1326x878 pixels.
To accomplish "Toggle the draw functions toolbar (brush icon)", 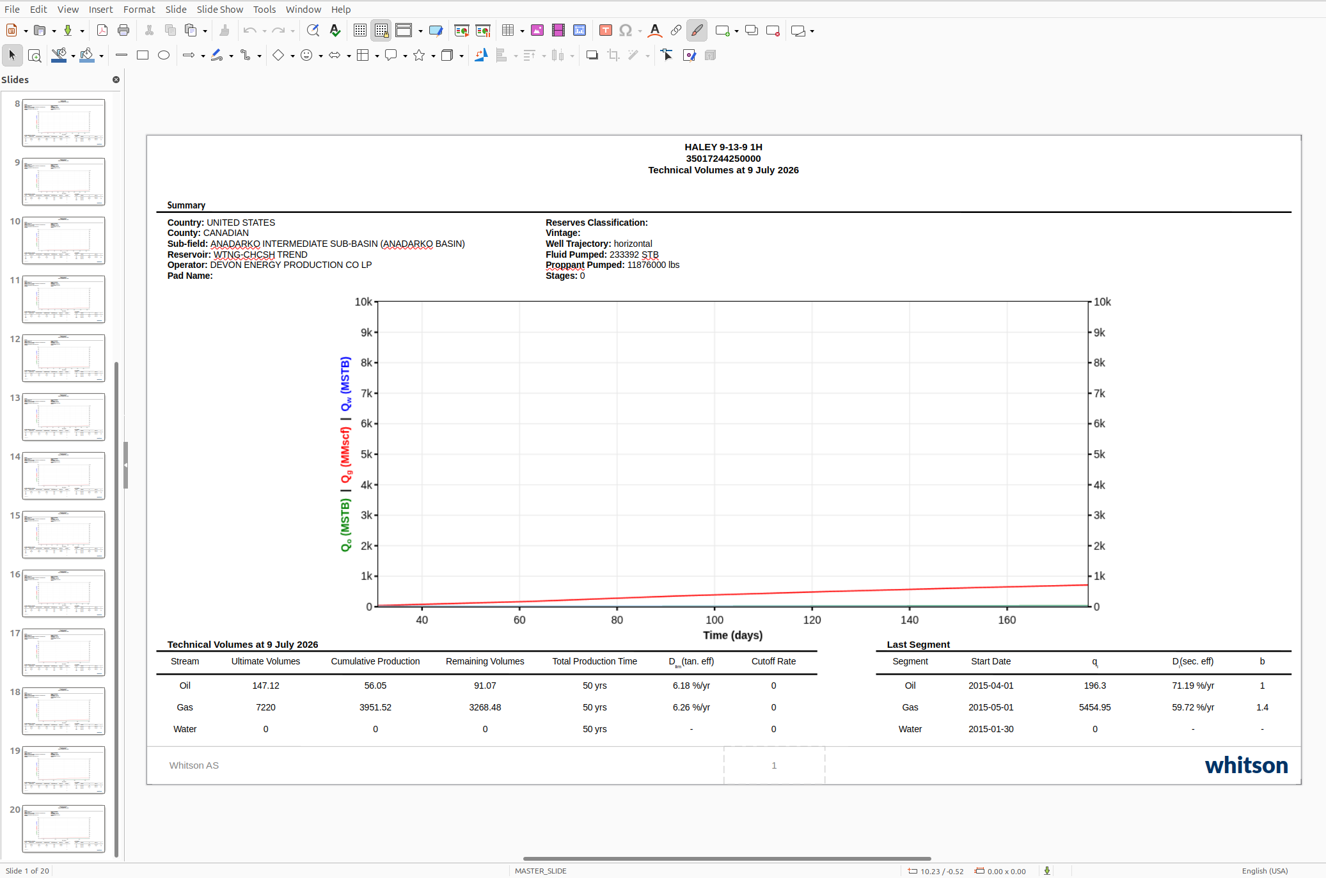I will coord(697,31).
